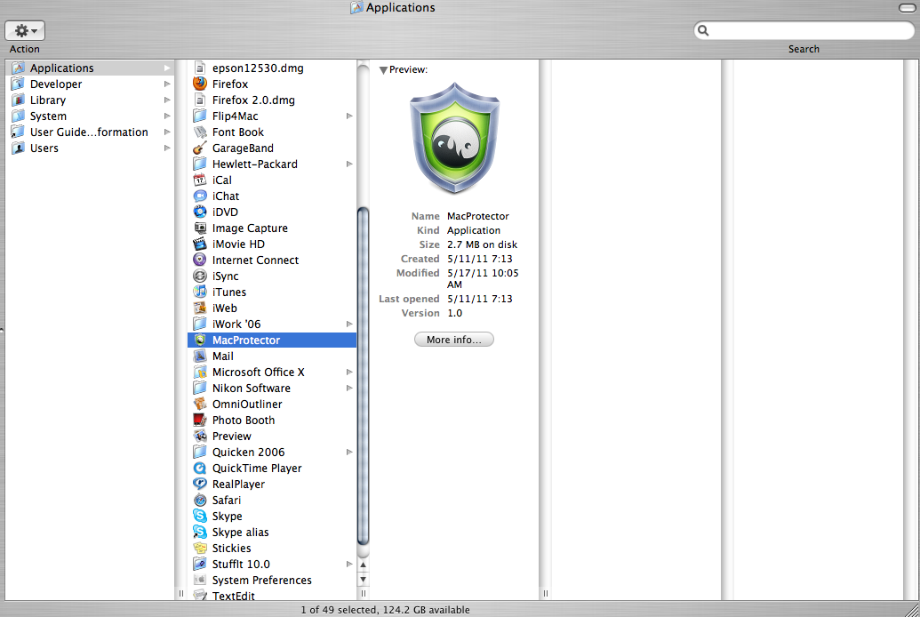Click the Safari compass icon

200,501
